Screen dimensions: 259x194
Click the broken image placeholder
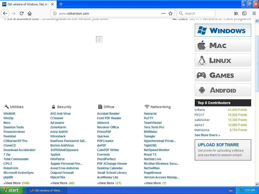[99, 39]
